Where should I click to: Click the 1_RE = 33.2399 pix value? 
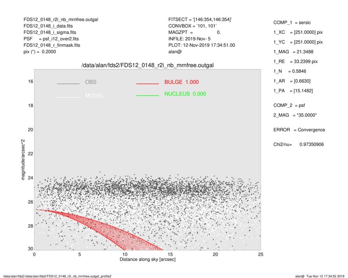296,62
